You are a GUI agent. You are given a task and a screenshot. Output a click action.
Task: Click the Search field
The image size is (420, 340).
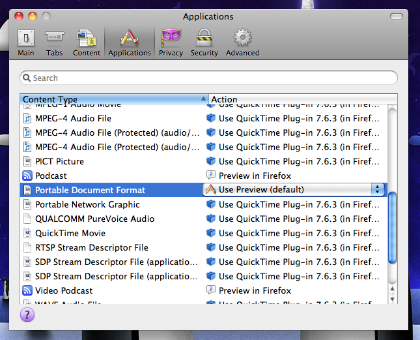tap(208, 78)
